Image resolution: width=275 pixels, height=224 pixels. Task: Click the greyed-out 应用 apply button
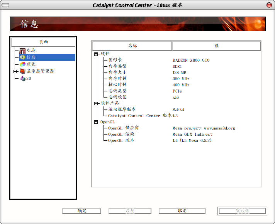coord(130,211)
